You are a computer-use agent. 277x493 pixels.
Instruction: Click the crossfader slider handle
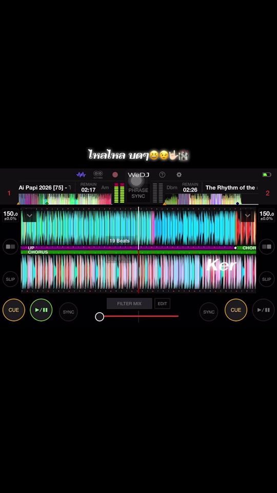(100, 317)
